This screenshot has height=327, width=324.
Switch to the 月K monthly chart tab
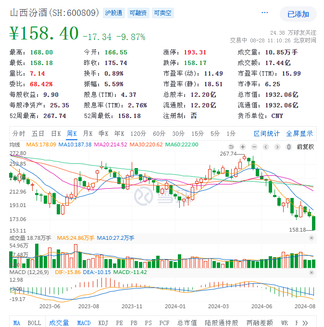click(87, 133)
